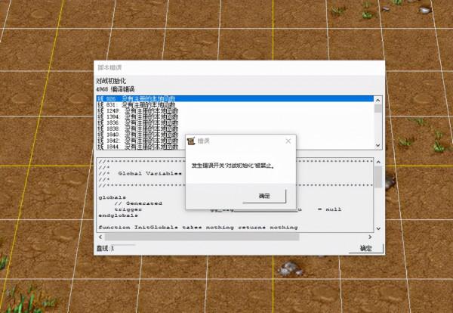
Task: Select the line 1842 error row
Action: point(136,141)
